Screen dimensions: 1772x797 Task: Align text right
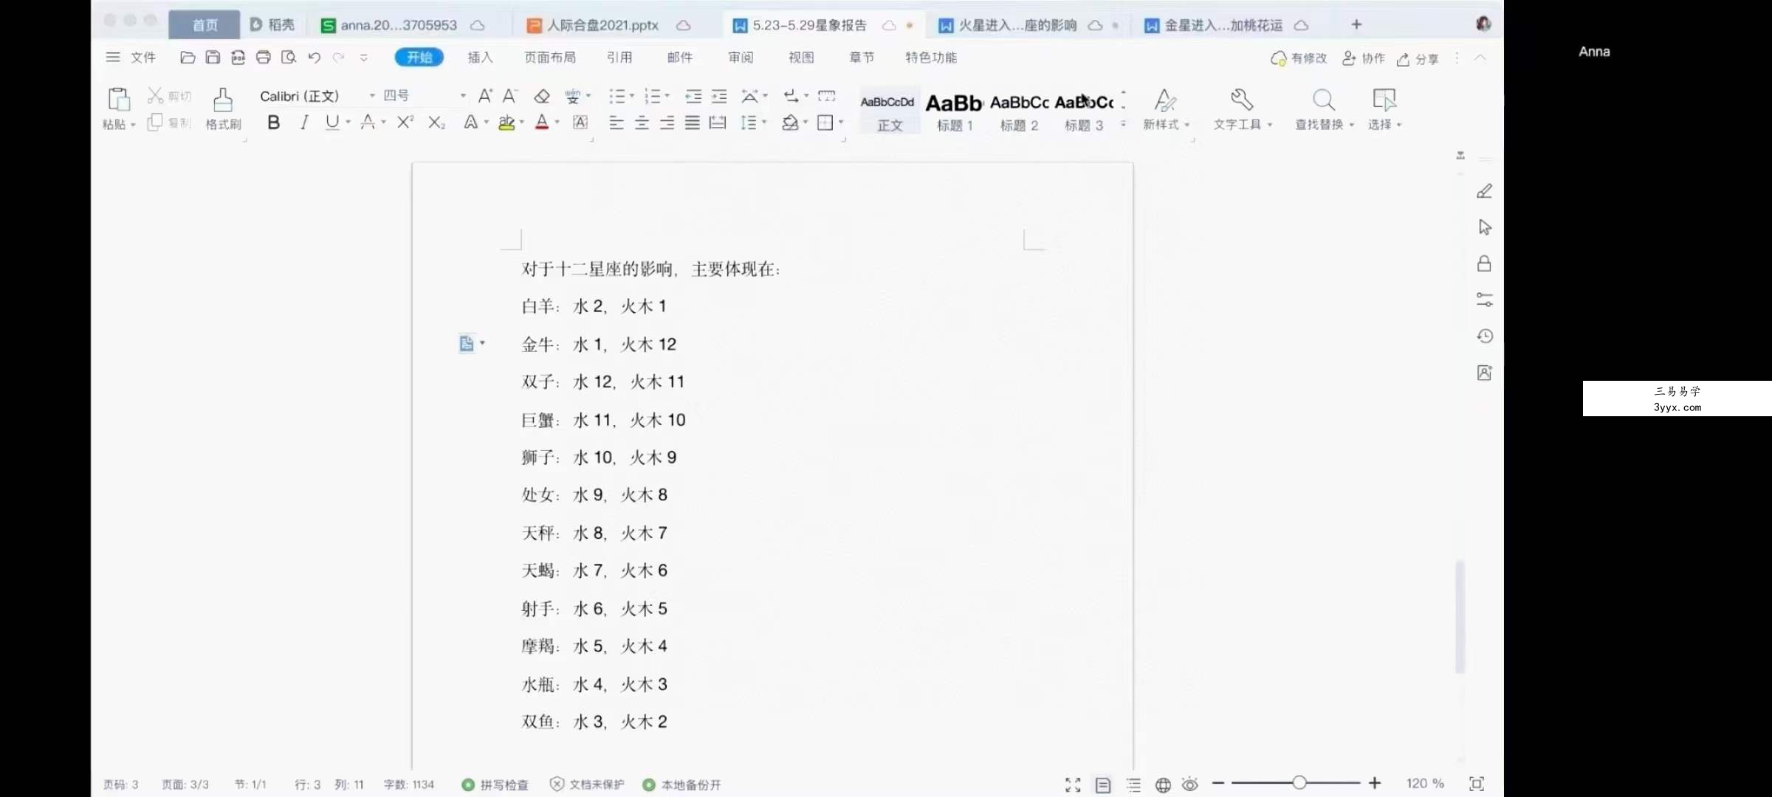point(667,123)
